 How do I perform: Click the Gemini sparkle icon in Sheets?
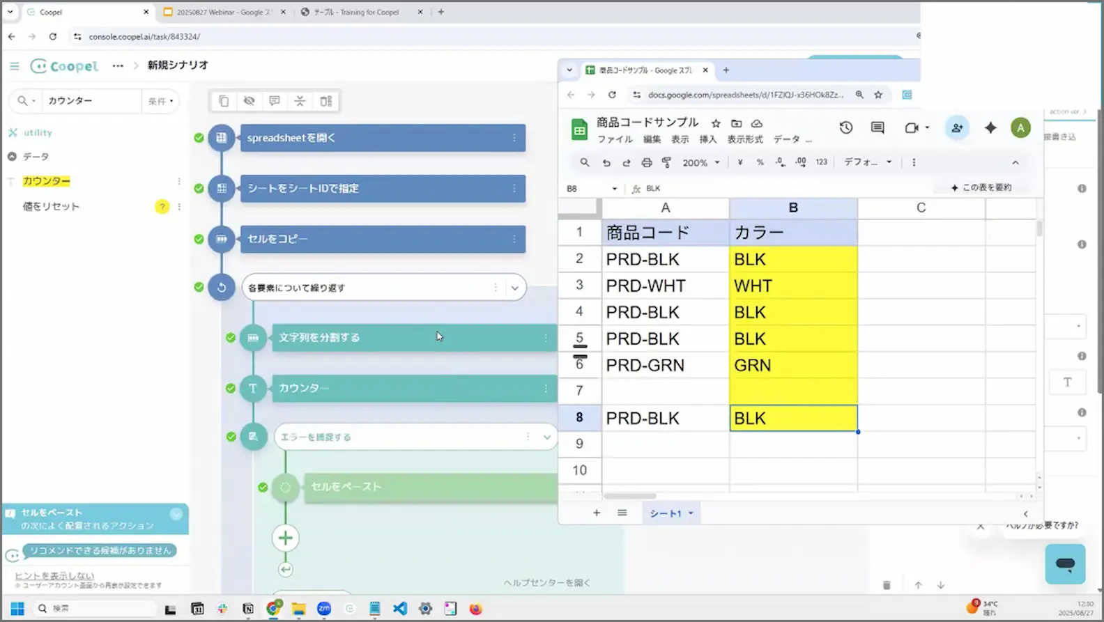tap(990, 127)
